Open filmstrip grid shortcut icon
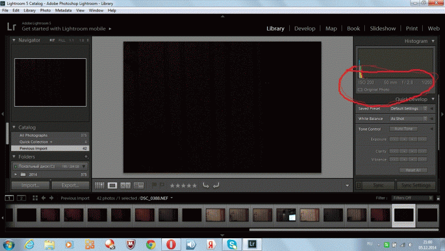Viewport: 445px width, 251px height. (35, 198)
